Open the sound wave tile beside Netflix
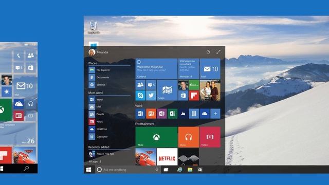 coord(189,157)
